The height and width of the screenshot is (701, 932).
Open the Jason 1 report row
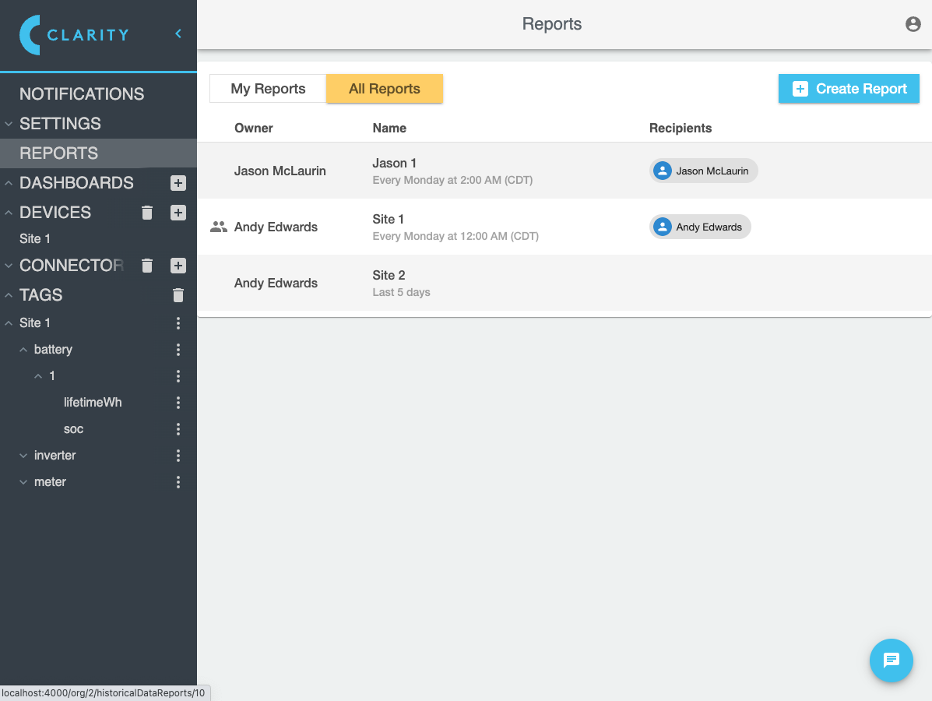395,171
